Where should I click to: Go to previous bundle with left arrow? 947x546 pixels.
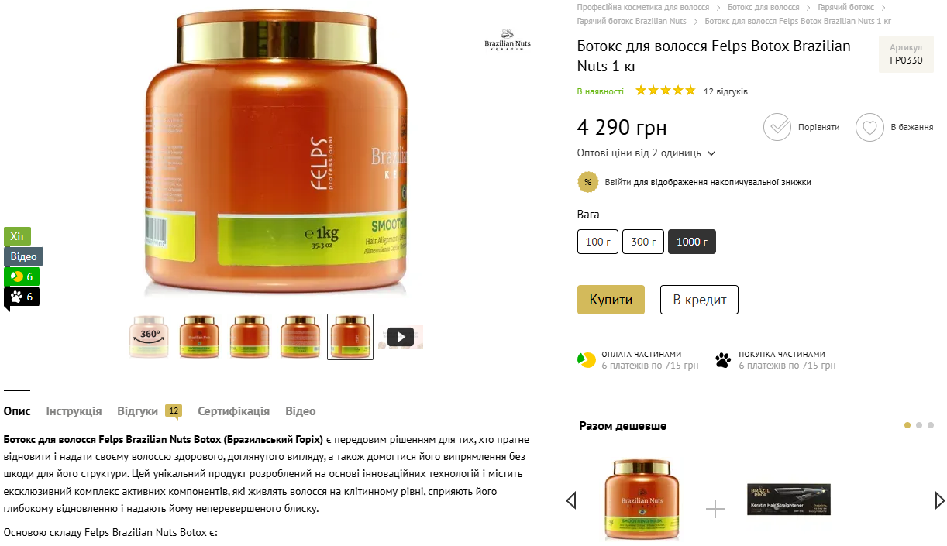coord(571,500)
